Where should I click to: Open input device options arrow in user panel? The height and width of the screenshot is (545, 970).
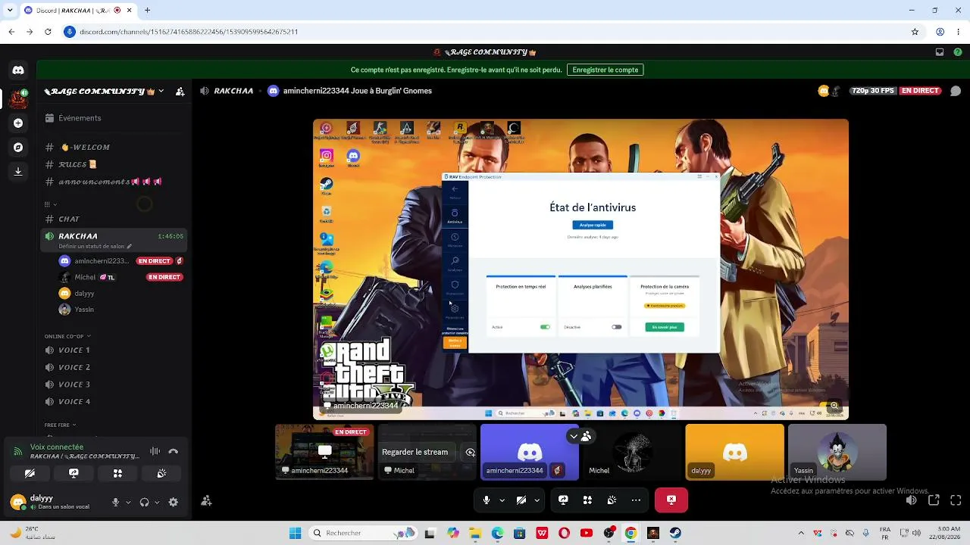tap(127, 502)
